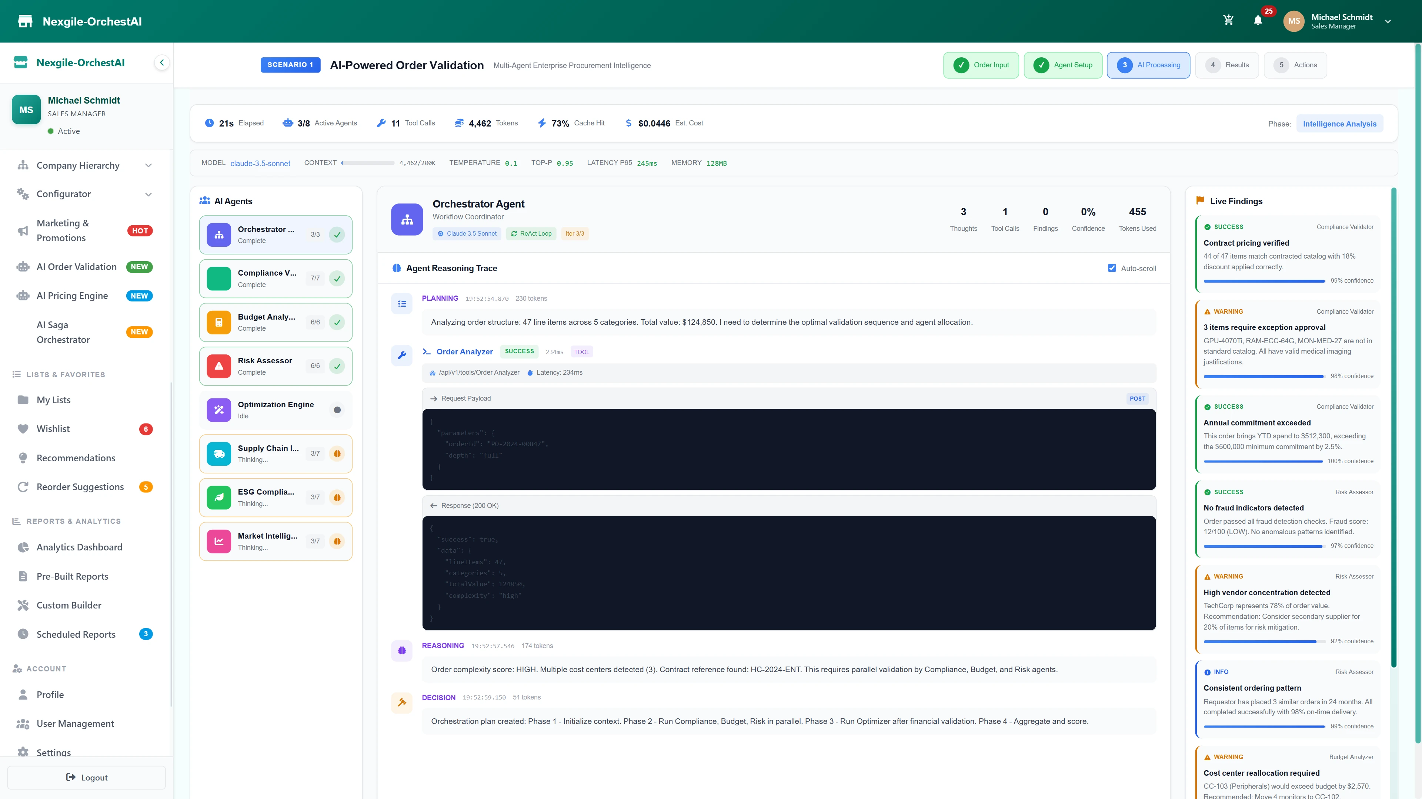Open the Analytics Dashboard from the sidebar

80,547
